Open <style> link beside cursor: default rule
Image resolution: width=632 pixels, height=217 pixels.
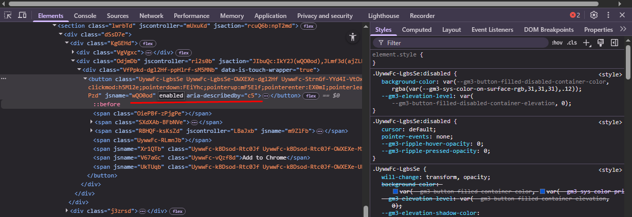pos(610,122)
